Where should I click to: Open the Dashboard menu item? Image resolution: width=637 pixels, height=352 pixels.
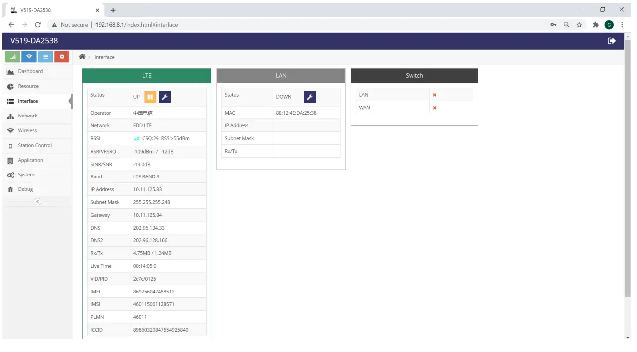pos(37,71)
